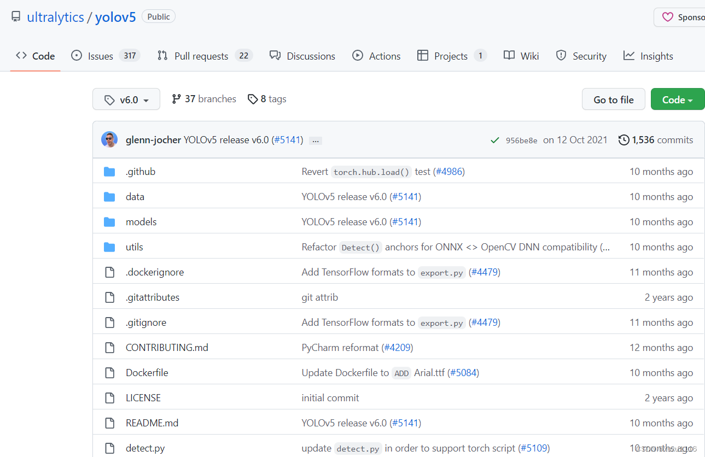Open the .gitattributes file
The image size is (705, 457).
[x=153, y=297]
